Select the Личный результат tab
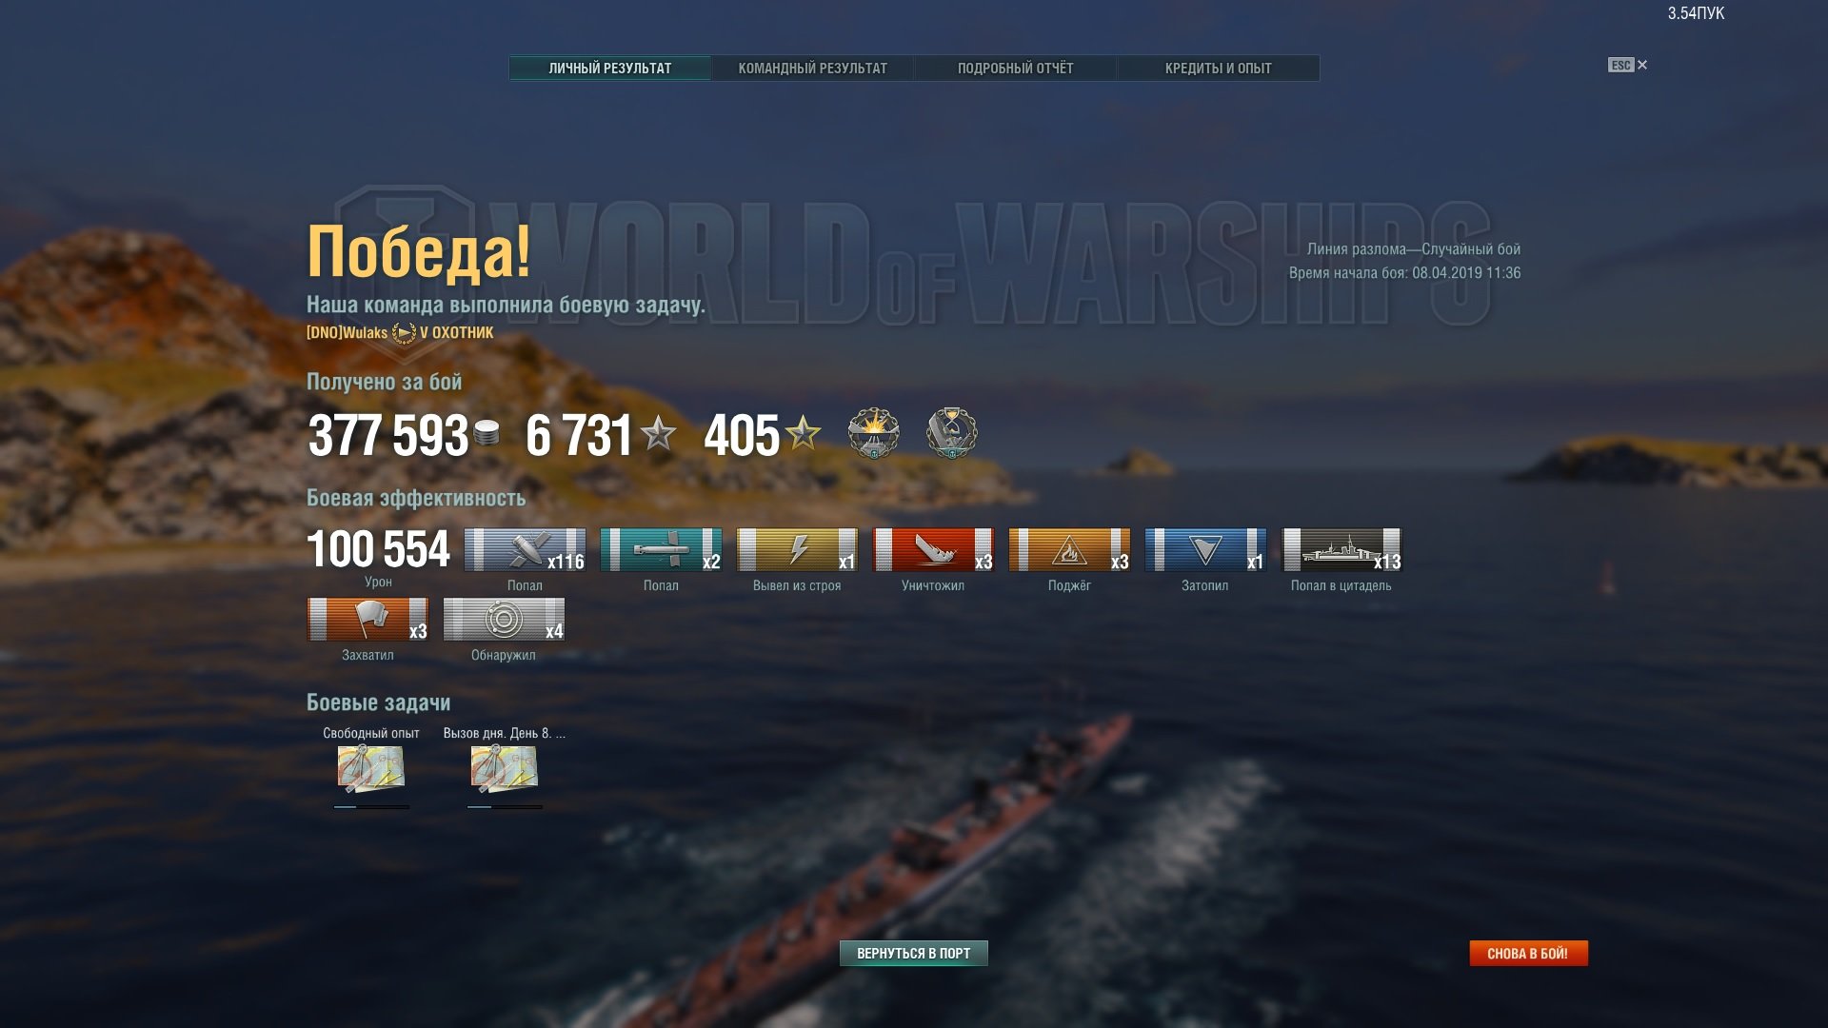 coord(610,69)
